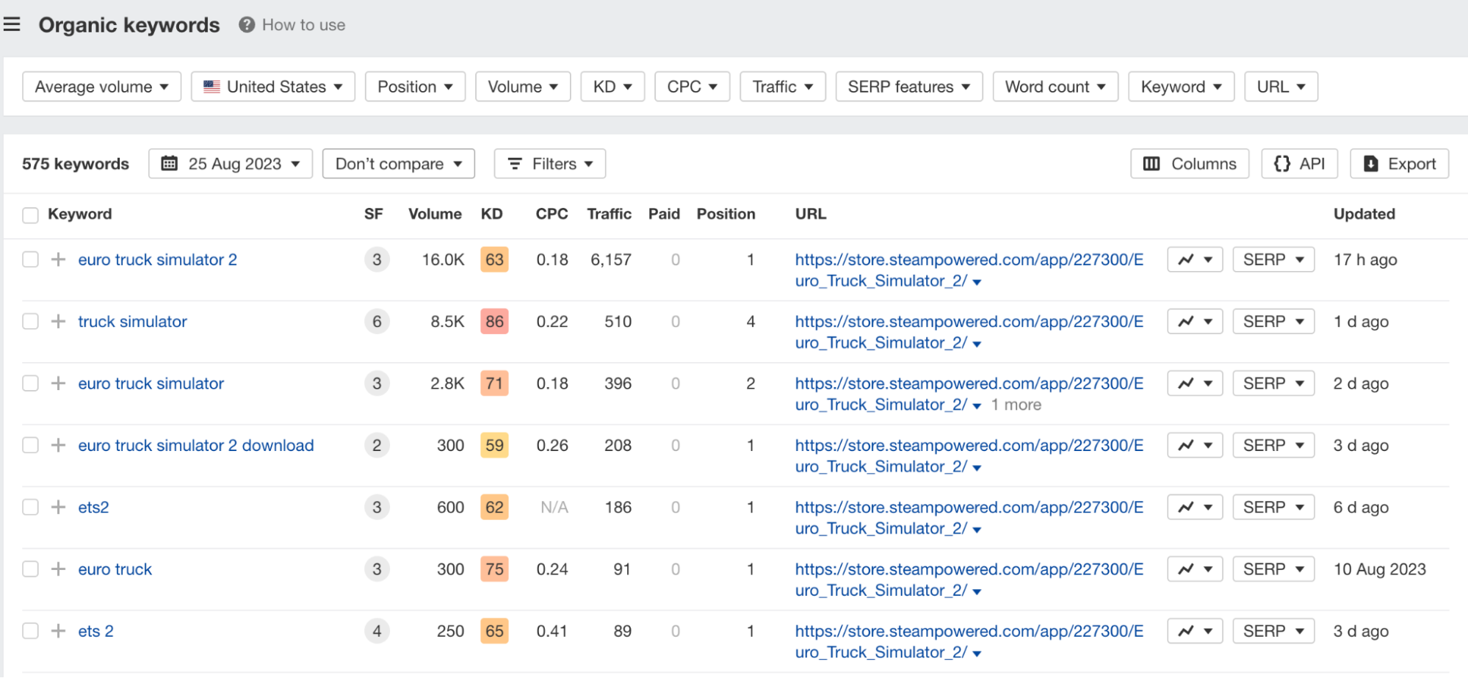Click the 1 more URLs link
This screenshot has width=1468, height=678.
point(1016,405)
